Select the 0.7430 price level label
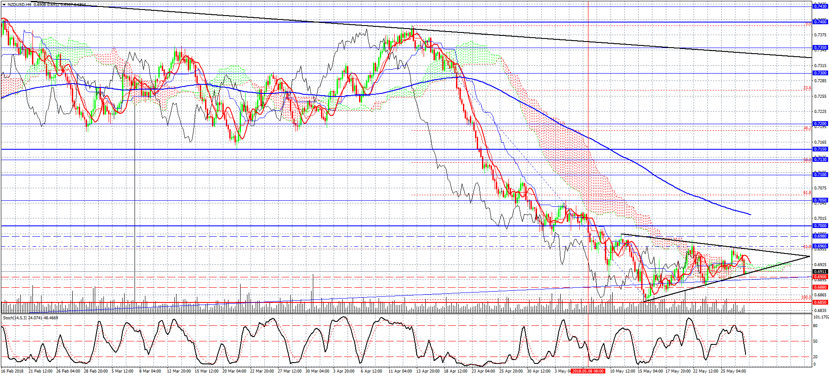The width and height of the screenshot is (829, 376). [820, 6]
